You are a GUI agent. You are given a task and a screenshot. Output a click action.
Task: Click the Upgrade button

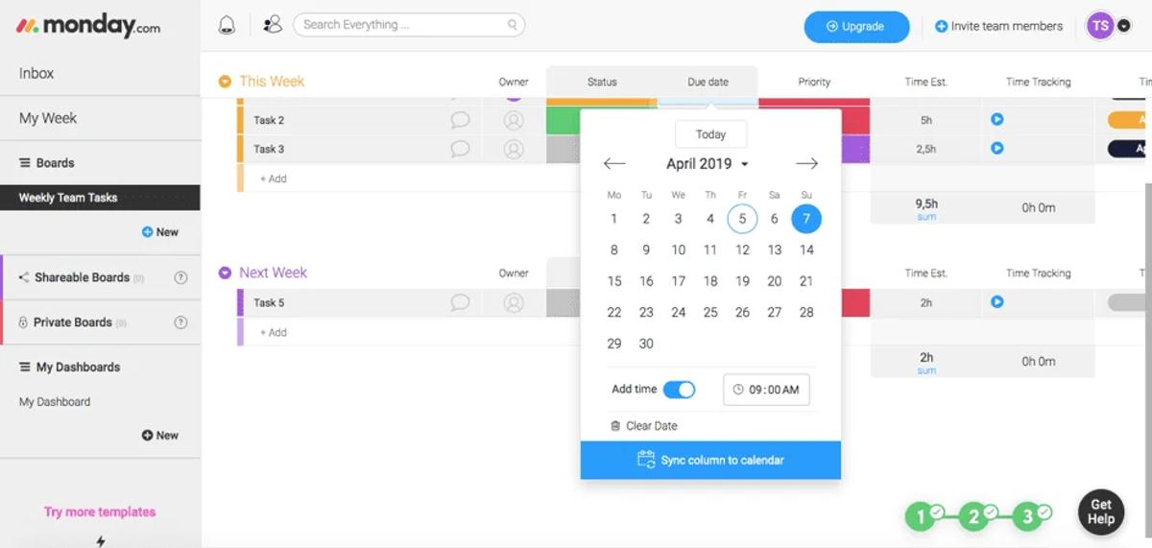pos(856,27)
